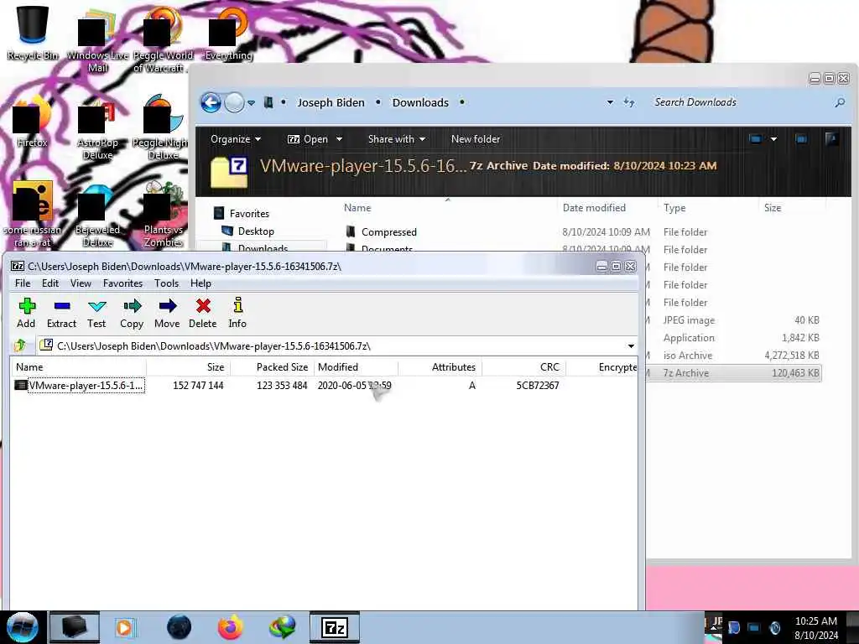Expand Explorer address bar history dropdown
The image size is (859, 644).
coord(610,102)
